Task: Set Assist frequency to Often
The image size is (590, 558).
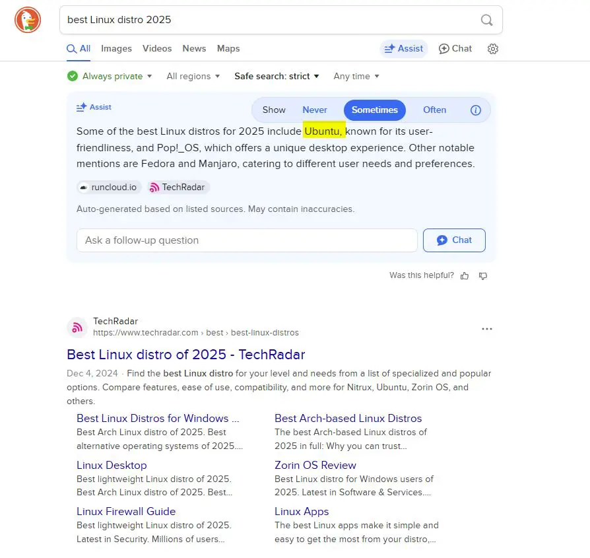Action: pos(434,110)
